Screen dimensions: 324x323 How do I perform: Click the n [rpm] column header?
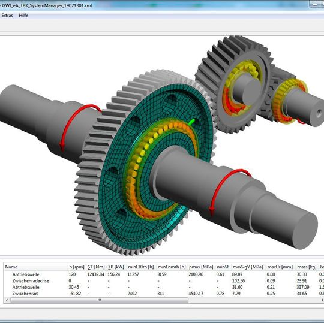pos(77,267)
